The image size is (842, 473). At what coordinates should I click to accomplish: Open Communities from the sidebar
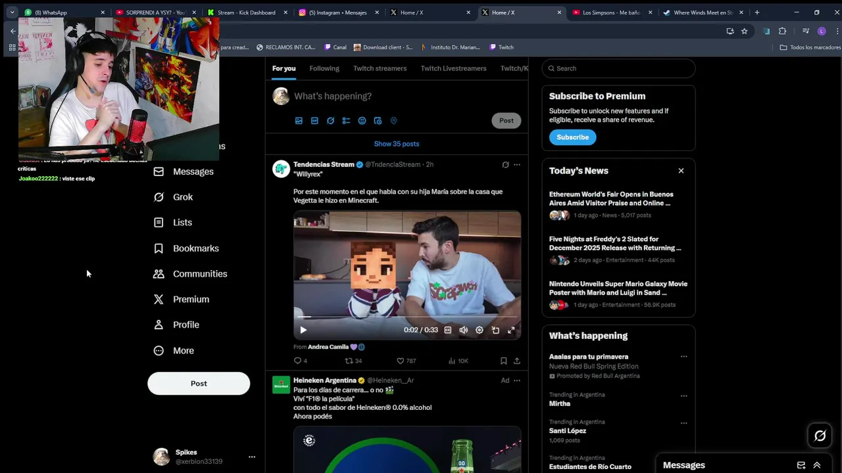[x=190, y=274]
